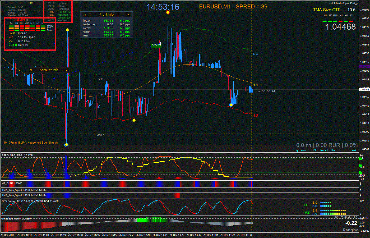Click the Year row in Profit info

106,35
